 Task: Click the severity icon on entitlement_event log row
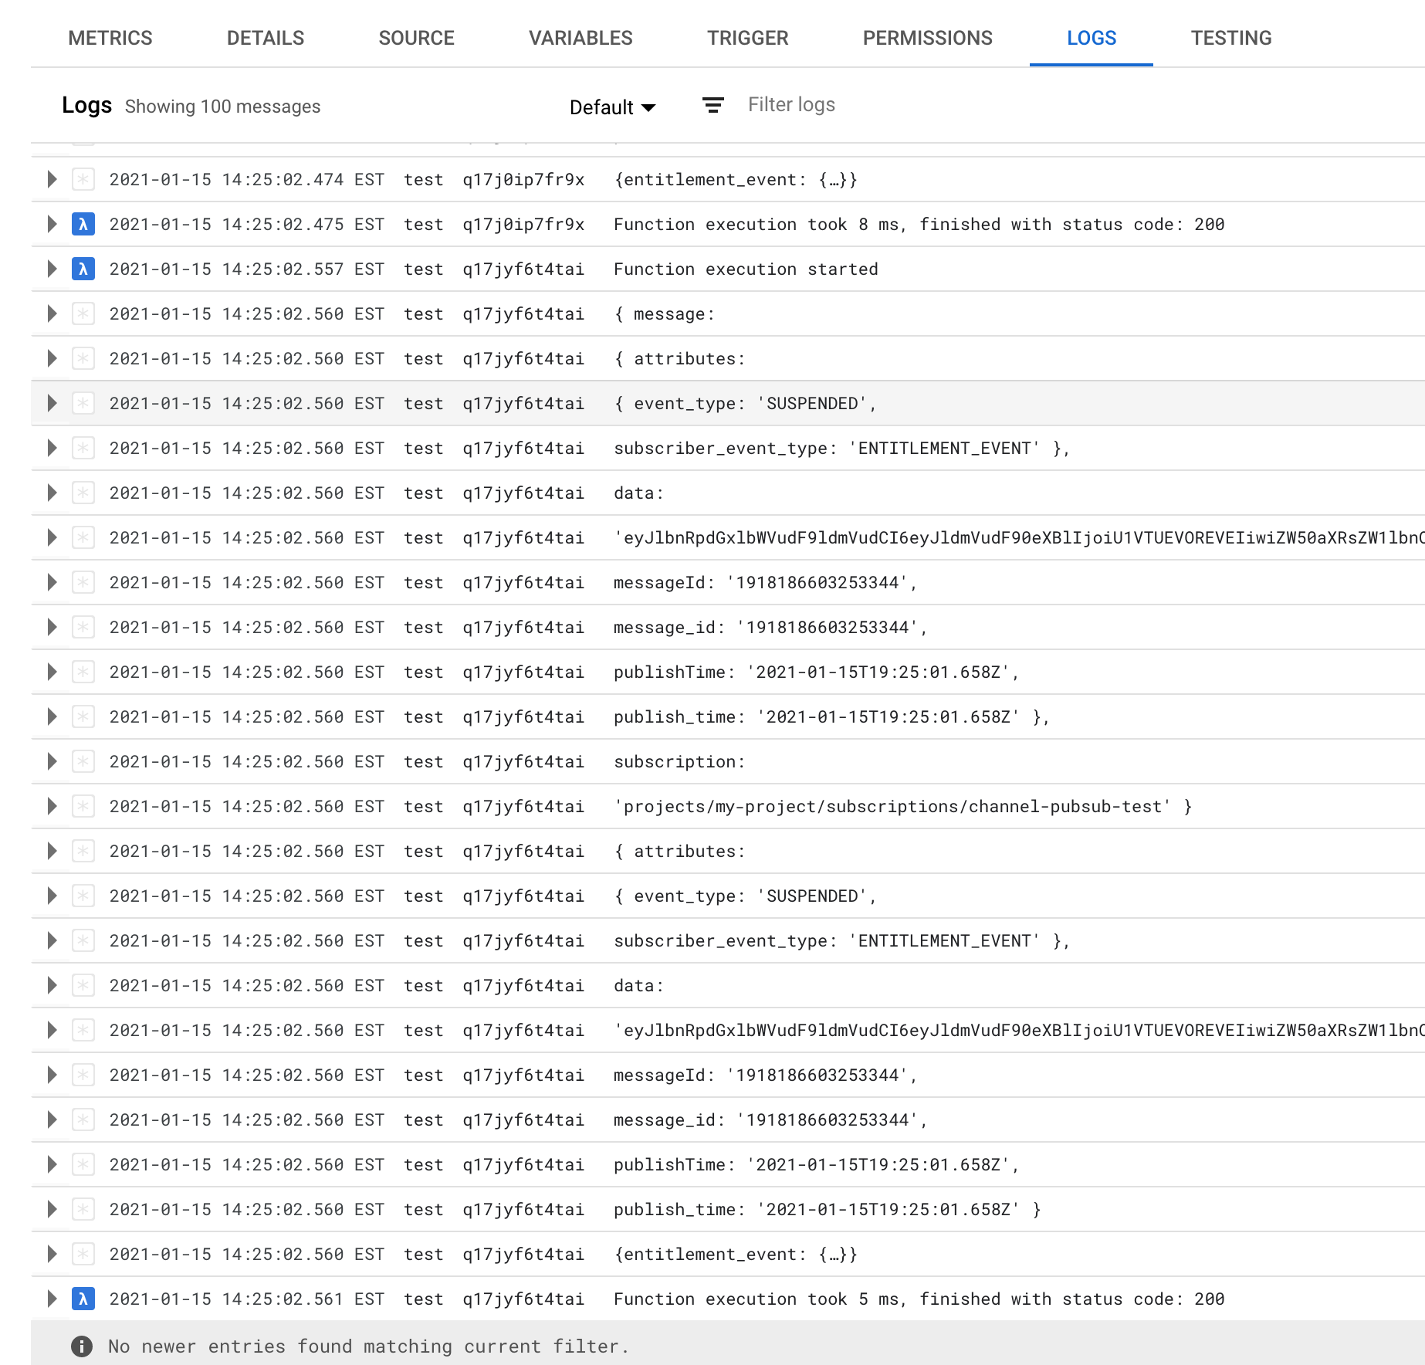coord(83,1254)
